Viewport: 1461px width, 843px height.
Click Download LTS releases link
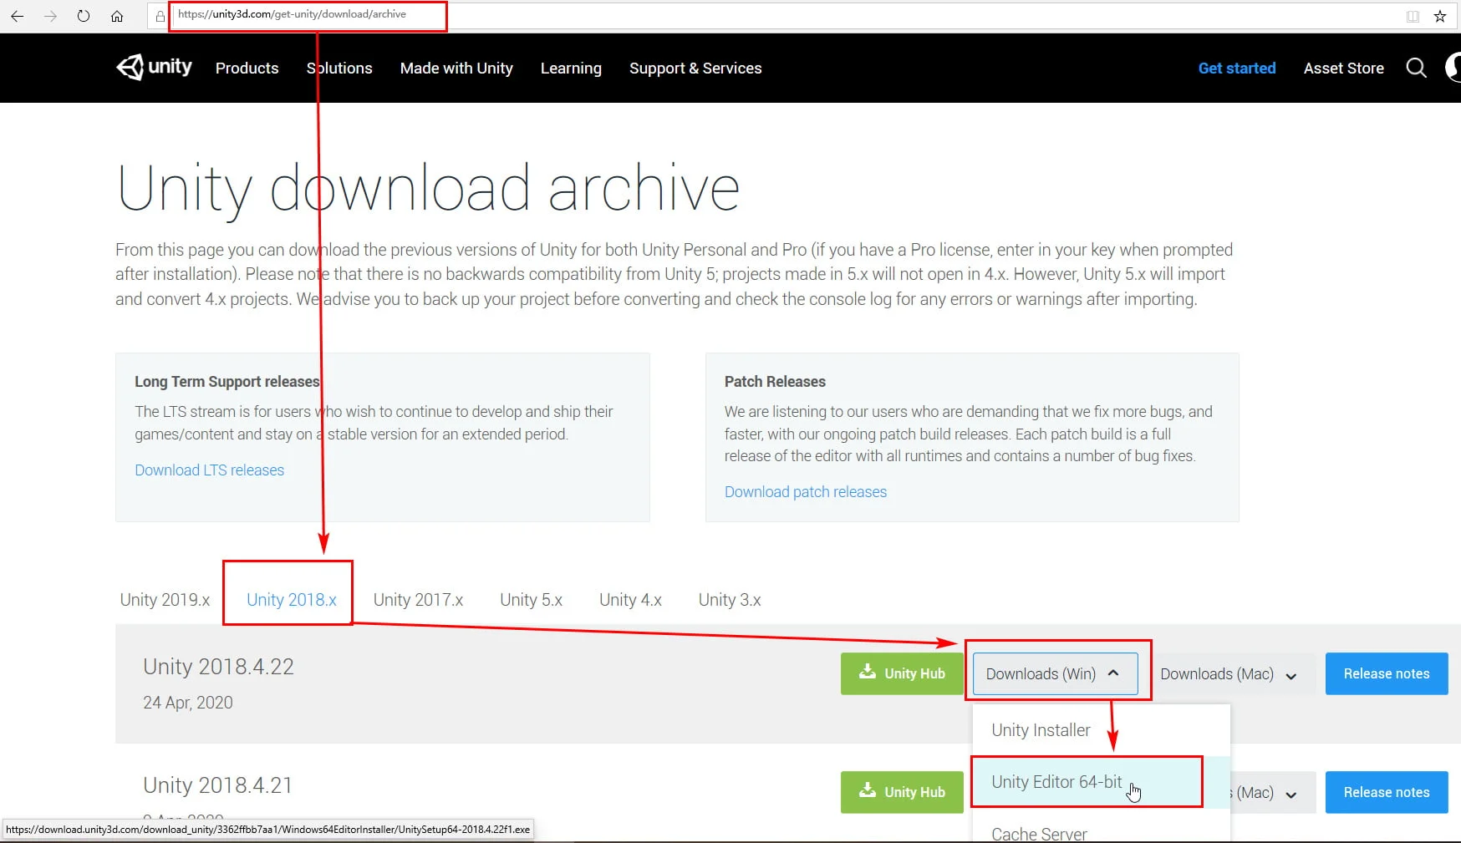[x=209, y=470]
